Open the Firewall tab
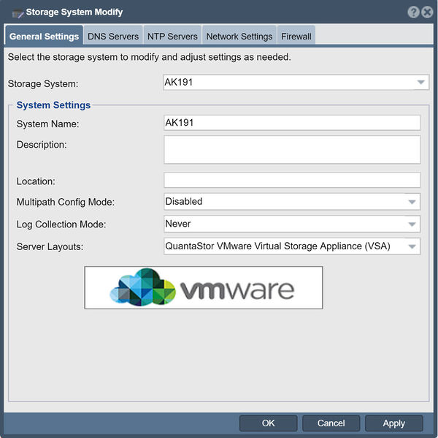The image size is (438, 438). [296, 37]
